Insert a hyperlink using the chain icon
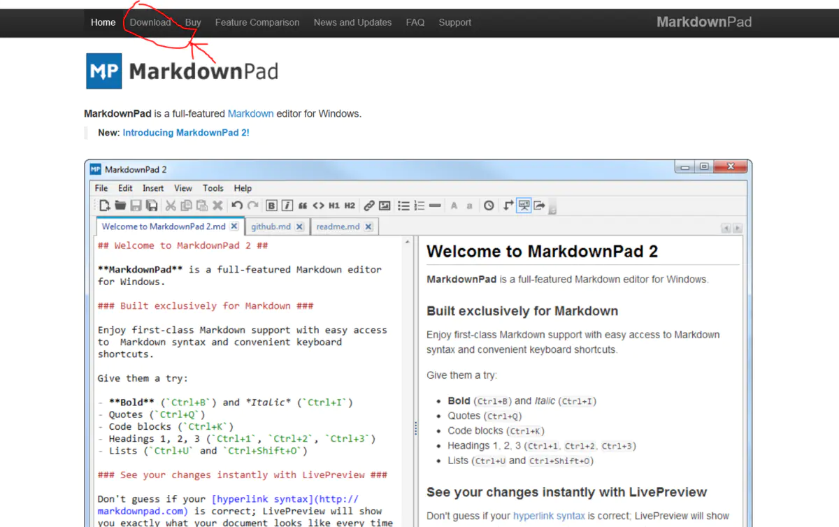This screenshot has height=527, width=839. point(369,205)
